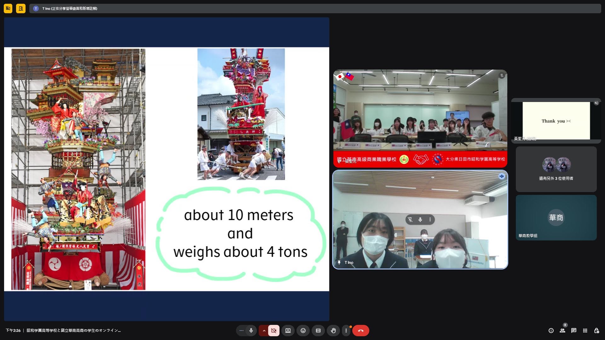Image resolution: width=605 pixels, height=340 pixels.
Task: Click T Ino's purple avatar in the presenter bar
Action: pyautogui.click(x=36, y=8)
